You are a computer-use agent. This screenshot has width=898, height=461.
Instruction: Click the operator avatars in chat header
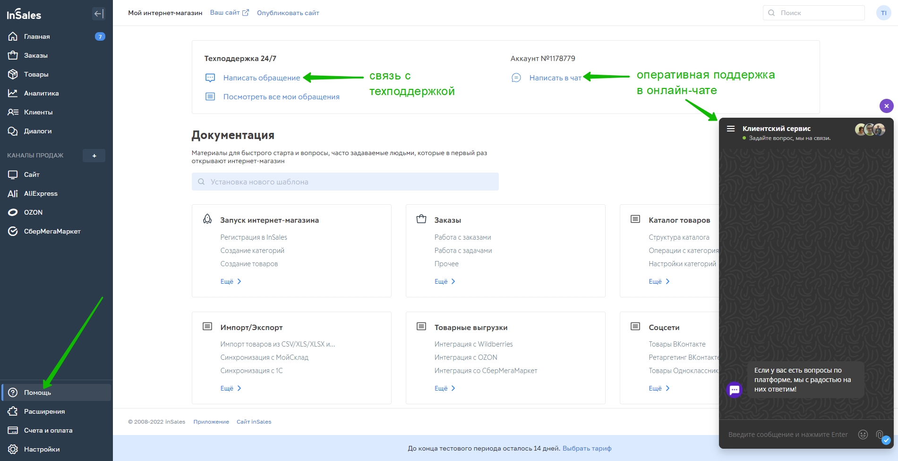(870, 130)
